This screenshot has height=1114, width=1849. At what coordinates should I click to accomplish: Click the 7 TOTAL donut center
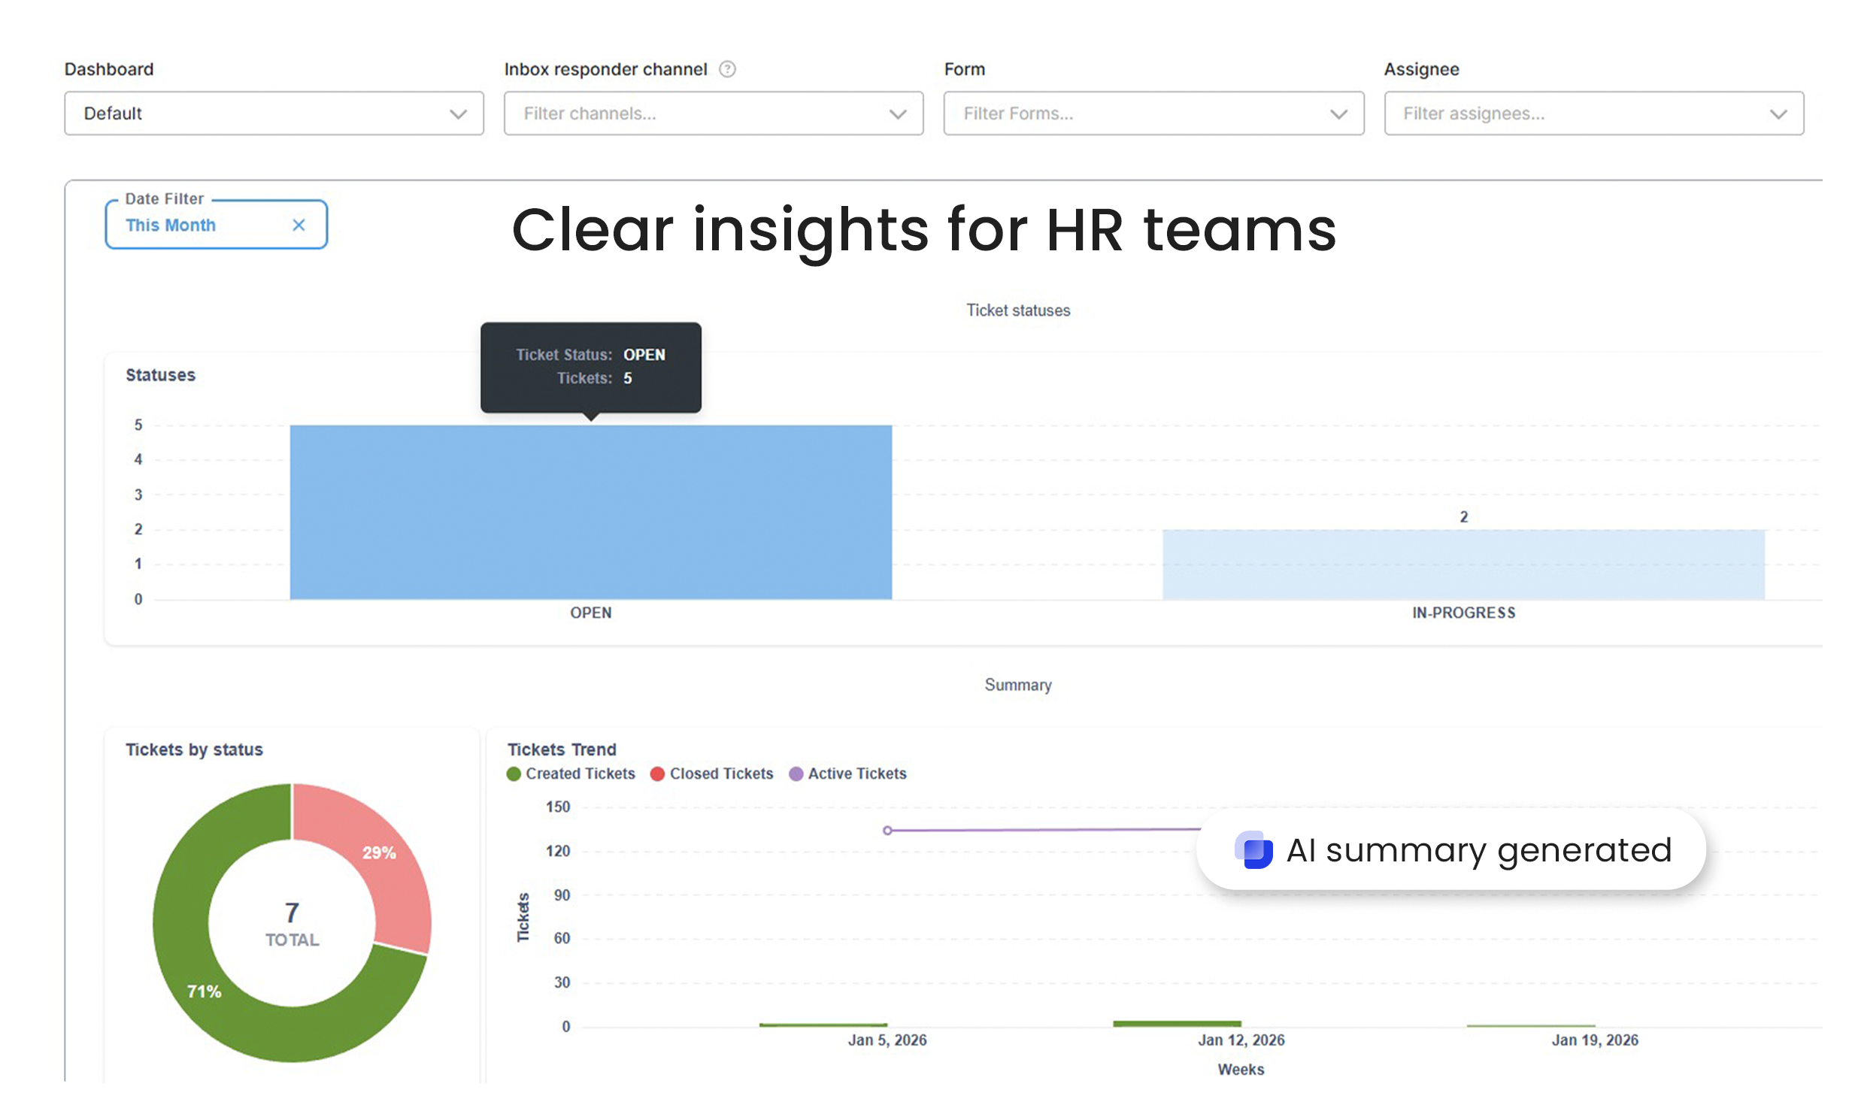pyautogui.click(x=292, y=923)
